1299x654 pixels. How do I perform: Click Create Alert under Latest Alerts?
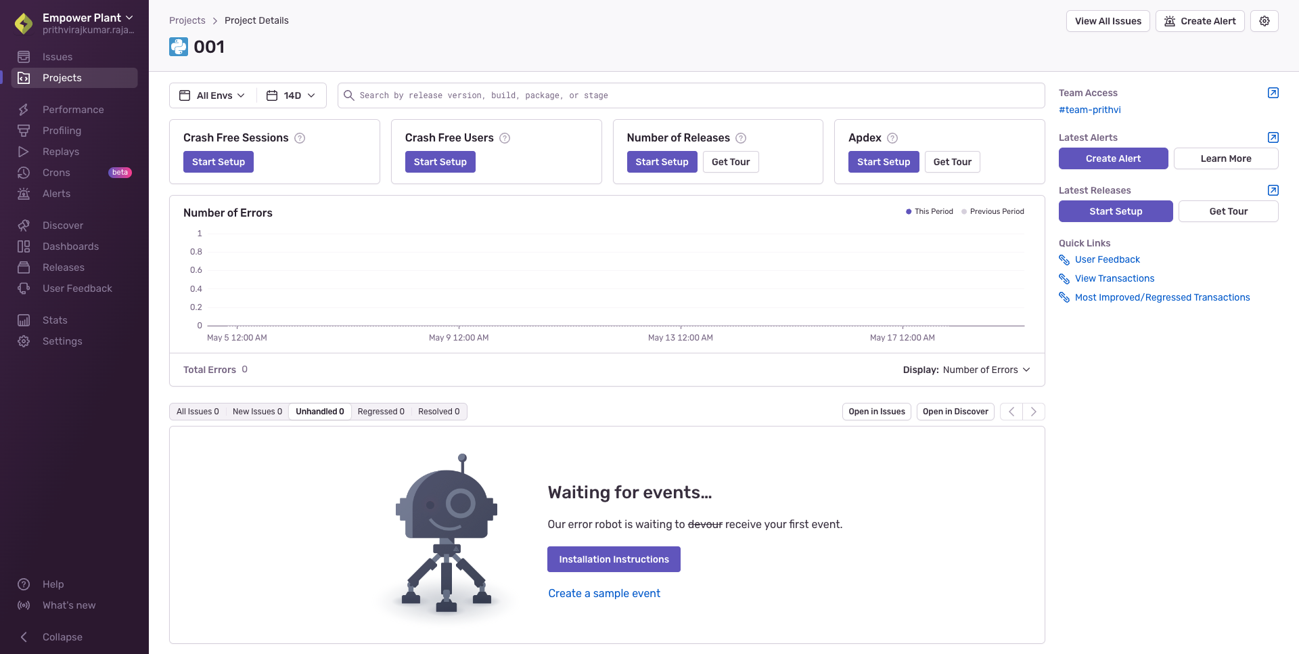(x=1113, y=158)
